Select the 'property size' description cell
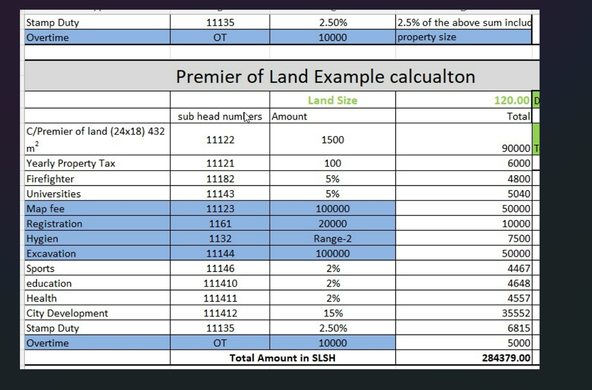The width and height of the screenshot is (592, 390). pos(463,37)
